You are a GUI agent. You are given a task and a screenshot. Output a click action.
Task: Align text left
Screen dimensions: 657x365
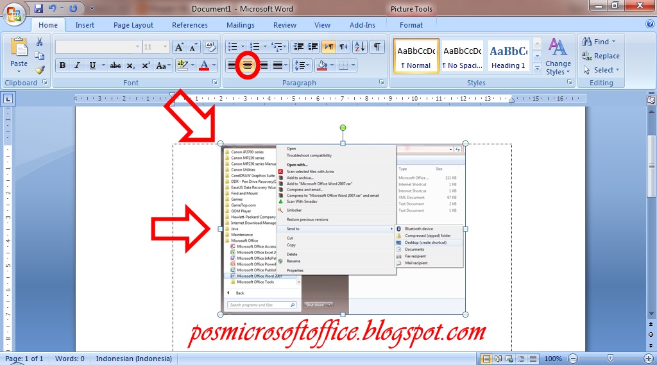(231, 65)
